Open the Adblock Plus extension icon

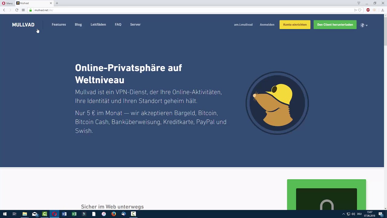click(368, 10)
